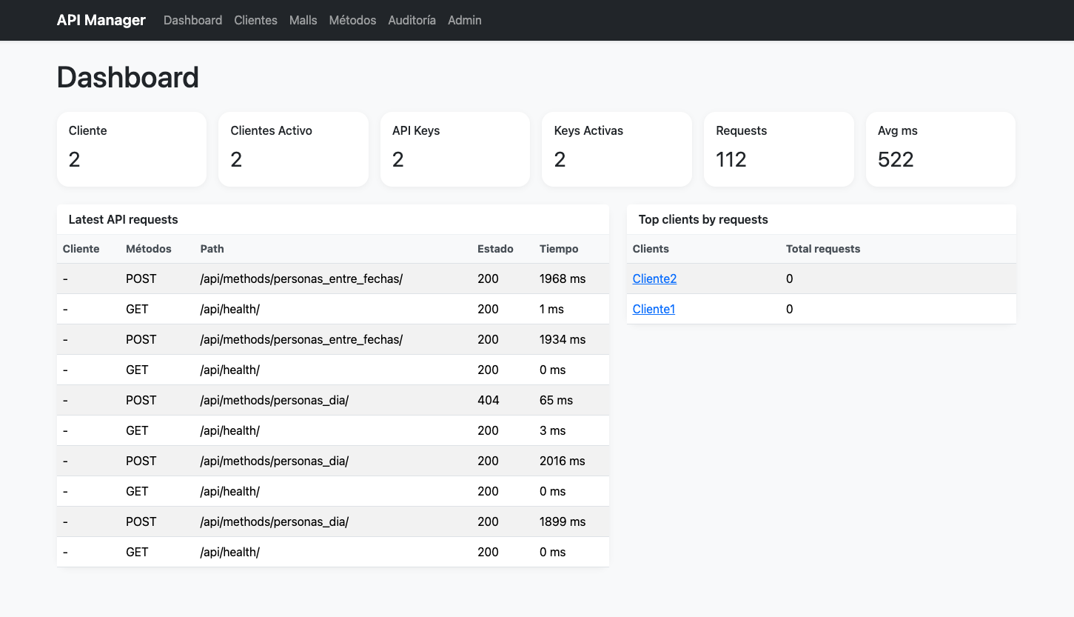
Task: Click the '1 ms' time cell
Action: [x=551, y=309]
